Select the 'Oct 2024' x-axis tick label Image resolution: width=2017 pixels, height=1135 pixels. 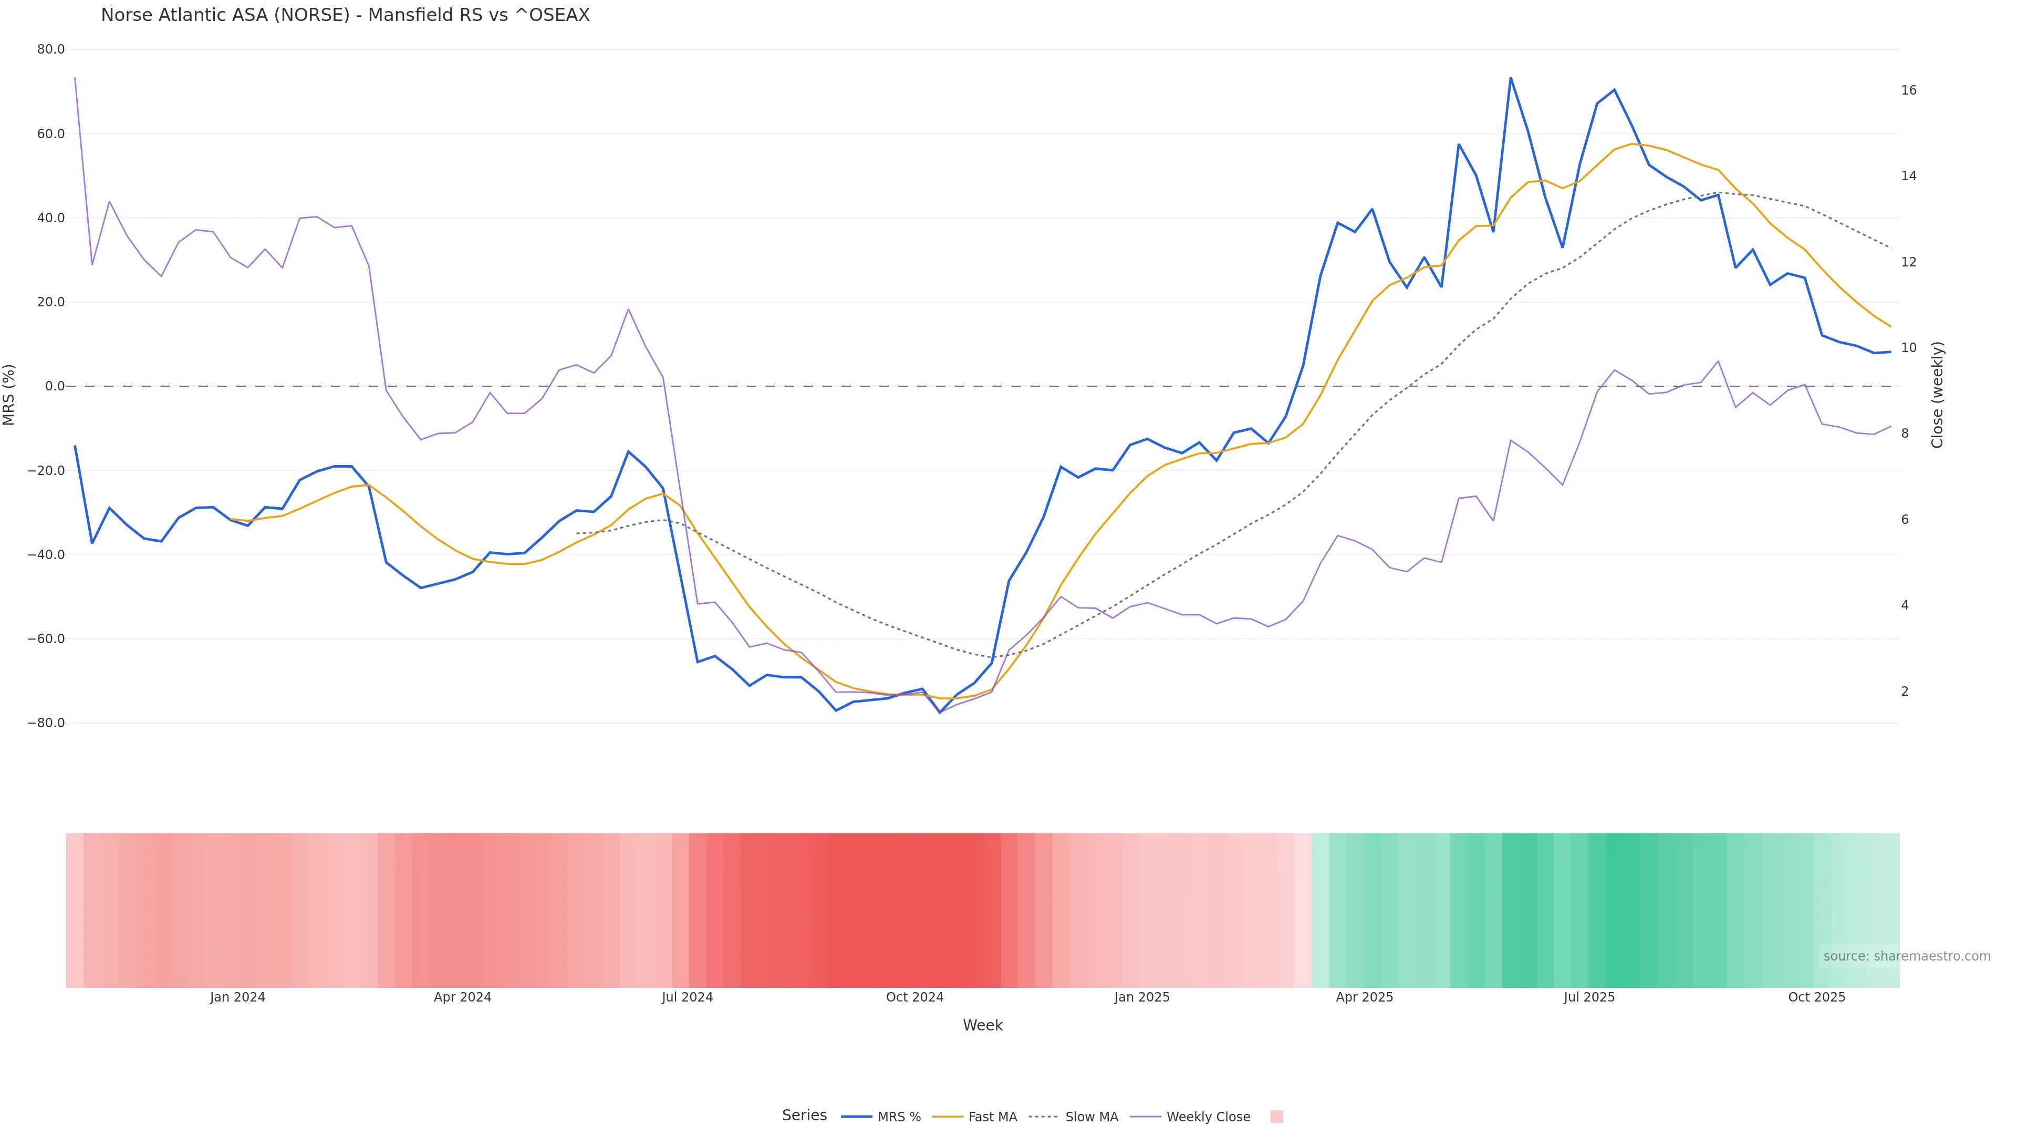pyautogui.click(x=914, y=997)
